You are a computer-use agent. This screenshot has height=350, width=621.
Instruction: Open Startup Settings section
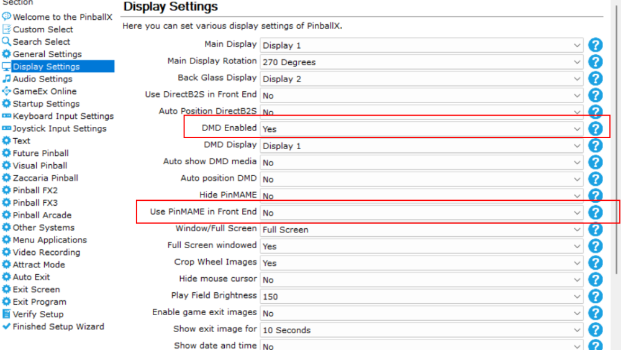[46, 103]
